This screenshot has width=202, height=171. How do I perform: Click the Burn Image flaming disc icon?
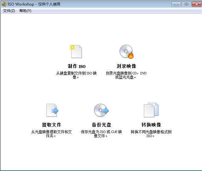[x=126, y=52]
